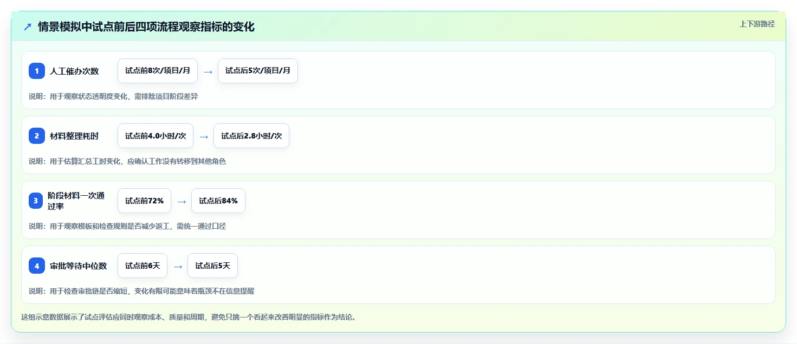This screenshot has width=797, height=344.
Task: Select the 试点前72% value box
Action: click(144, 201)
